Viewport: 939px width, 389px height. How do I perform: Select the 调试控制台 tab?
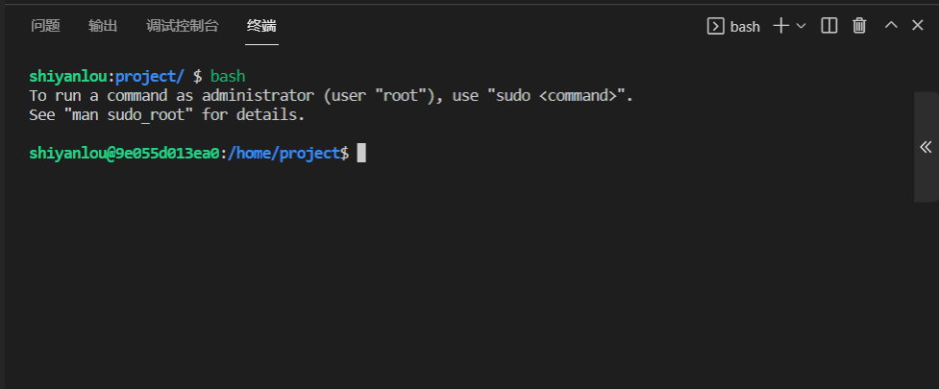(x=183, y=26)
